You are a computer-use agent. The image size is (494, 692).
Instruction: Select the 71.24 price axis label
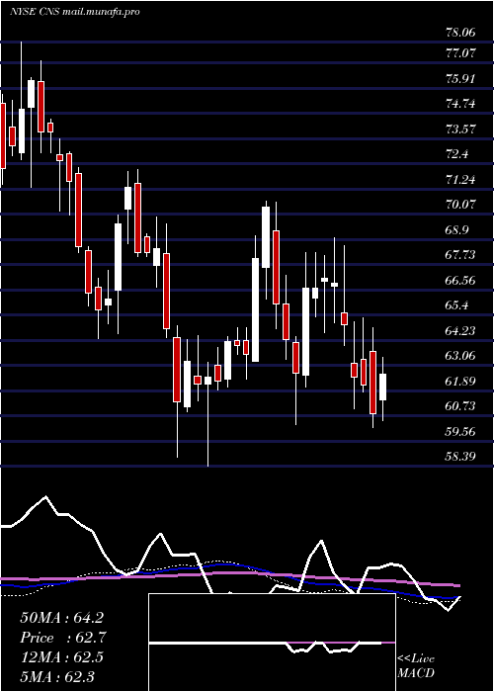pos(461,180)
